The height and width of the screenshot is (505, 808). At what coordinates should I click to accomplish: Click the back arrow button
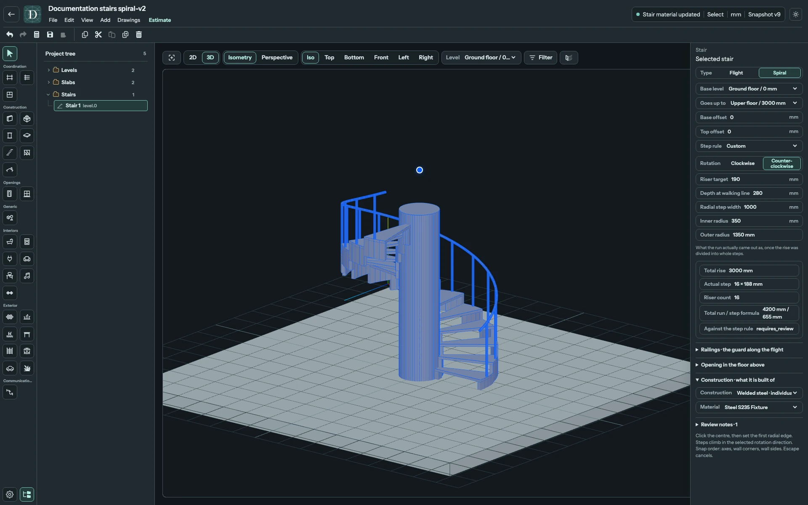click(11, 14)
